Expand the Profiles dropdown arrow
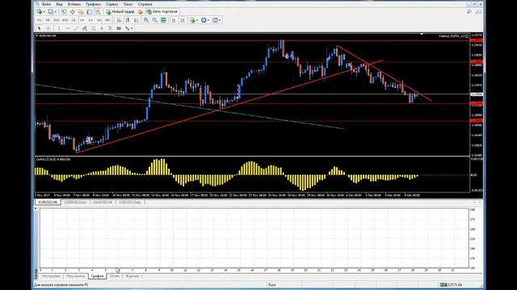The height and width of the screenshot is (290, 517). pos(56,12)
